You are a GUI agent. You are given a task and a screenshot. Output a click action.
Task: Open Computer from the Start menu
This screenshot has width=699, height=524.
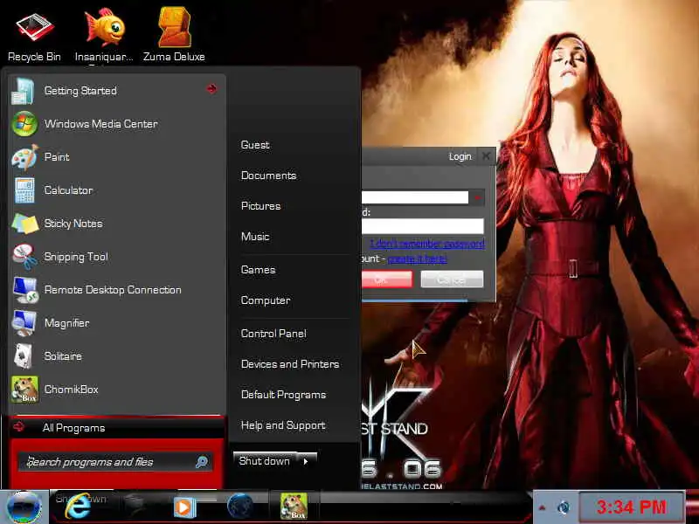(266, 300)
